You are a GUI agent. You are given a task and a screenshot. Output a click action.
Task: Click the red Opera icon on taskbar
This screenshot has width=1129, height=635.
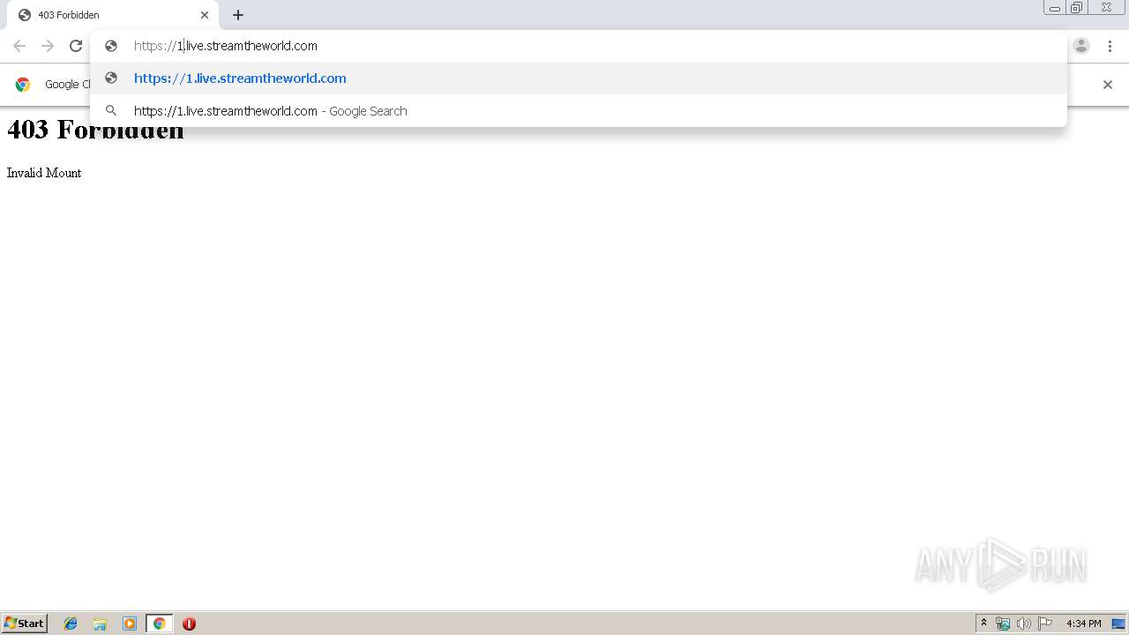point(189,624)
